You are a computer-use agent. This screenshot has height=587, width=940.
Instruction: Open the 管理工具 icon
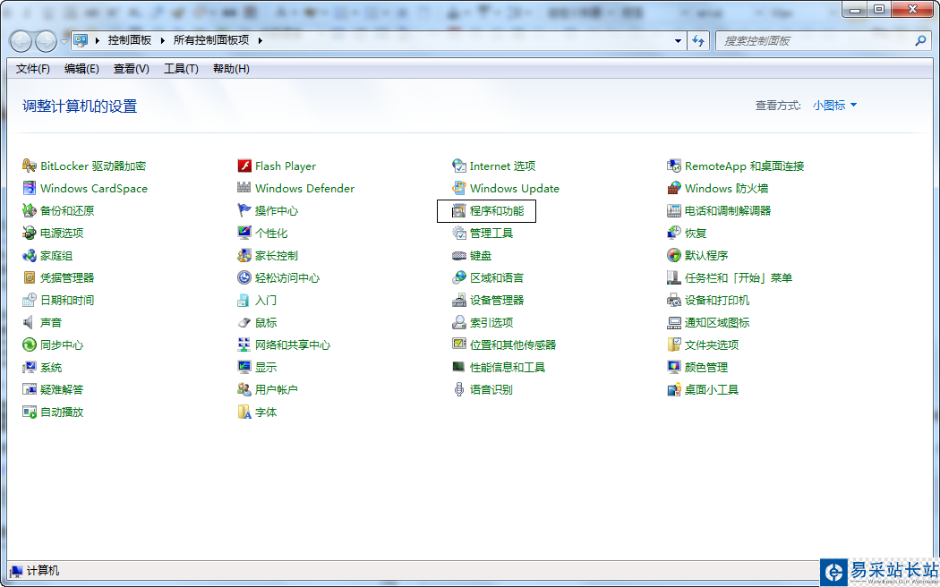(x=458, y=233)
